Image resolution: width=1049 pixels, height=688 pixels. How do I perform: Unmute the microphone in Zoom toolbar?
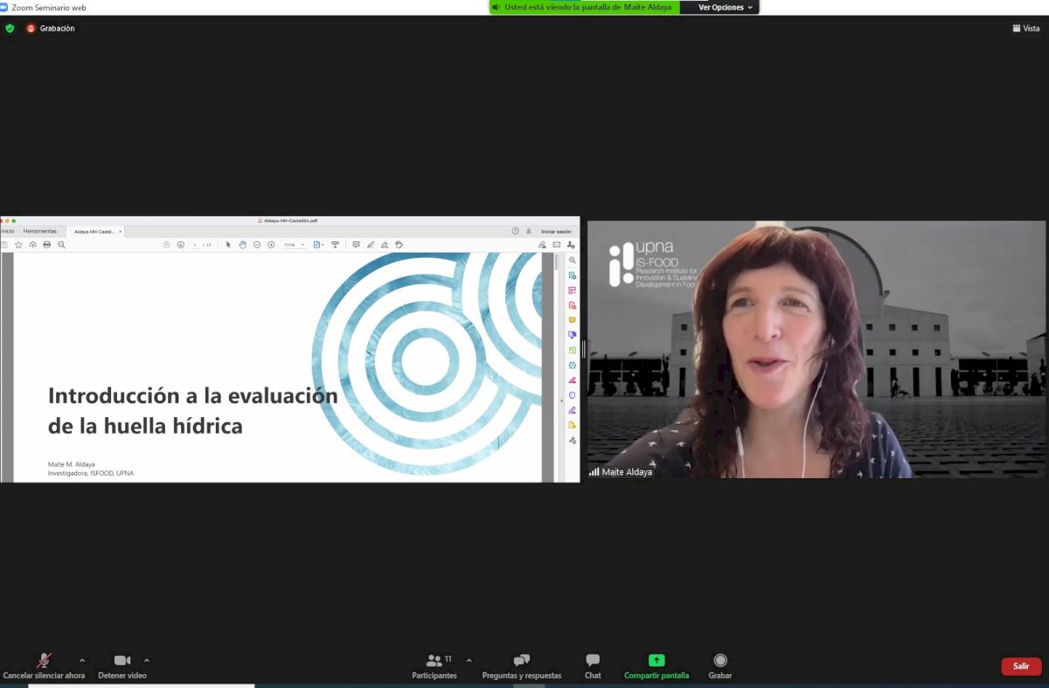coord(43,661)
